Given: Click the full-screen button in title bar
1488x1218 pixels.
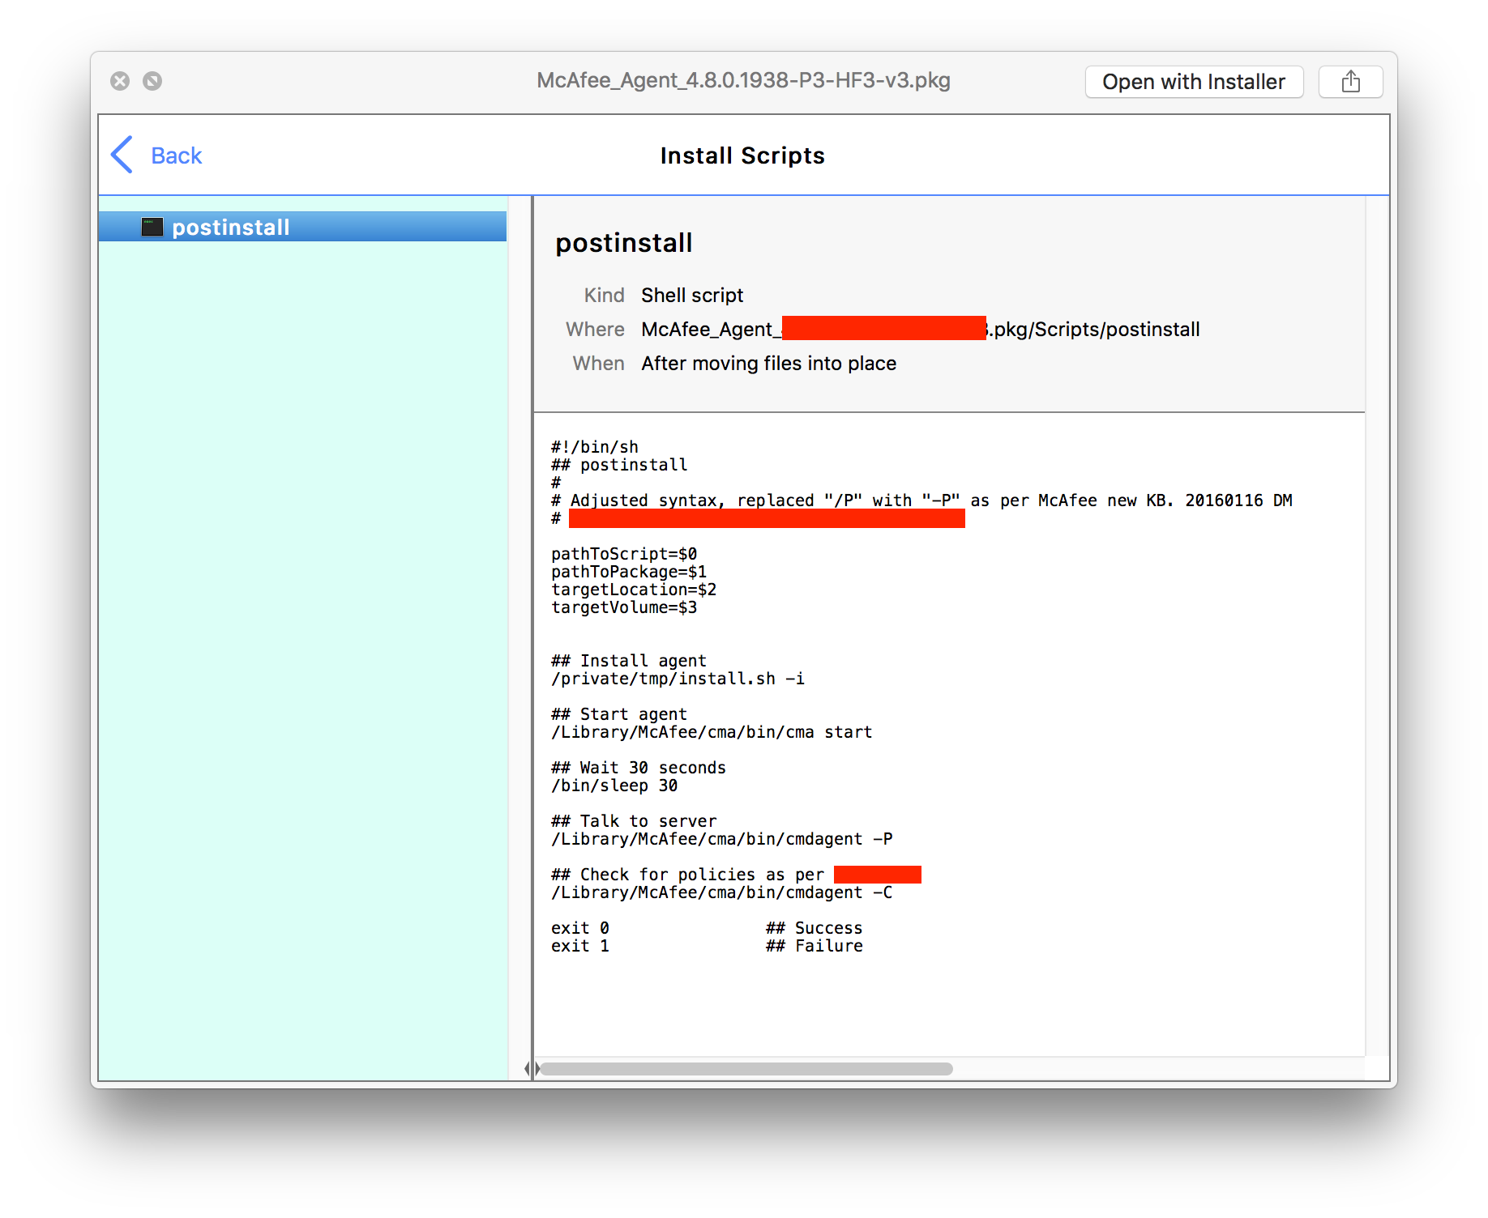Looking at the screenshot, I should [152, 81].
